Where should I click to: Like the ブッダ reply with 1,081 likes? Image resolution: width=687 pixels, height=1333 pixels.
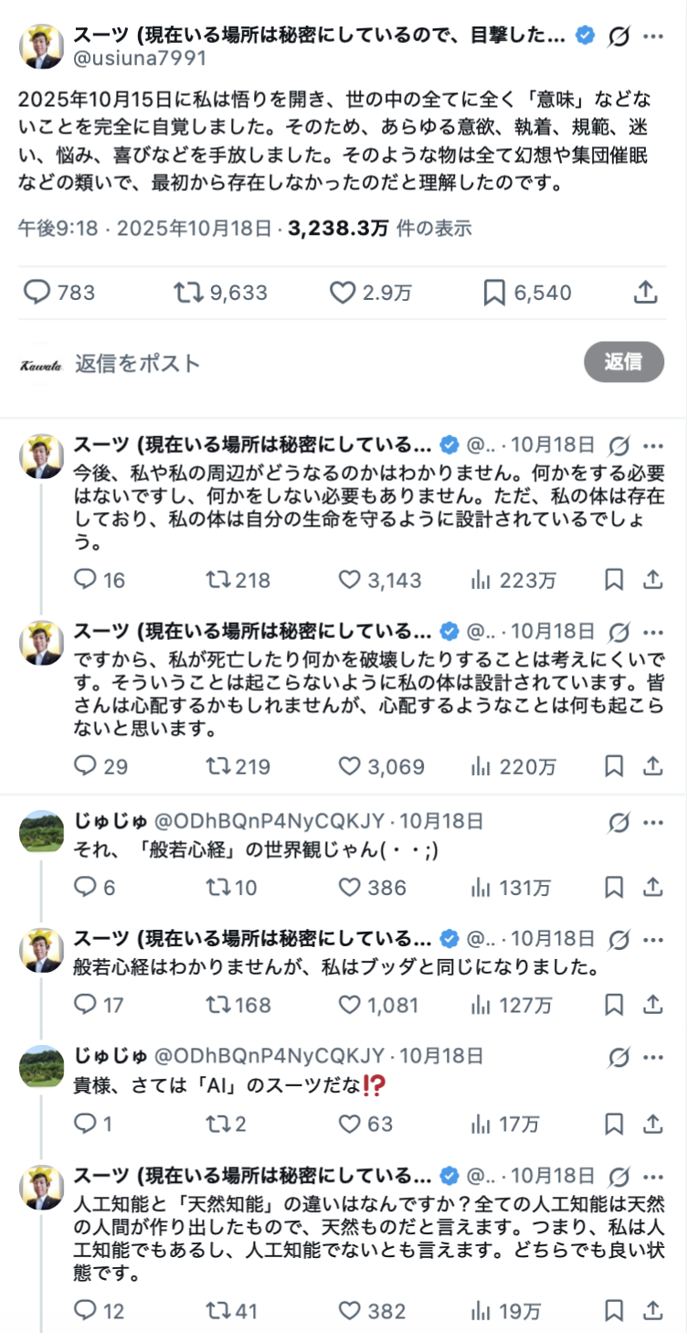(350, 1005)
